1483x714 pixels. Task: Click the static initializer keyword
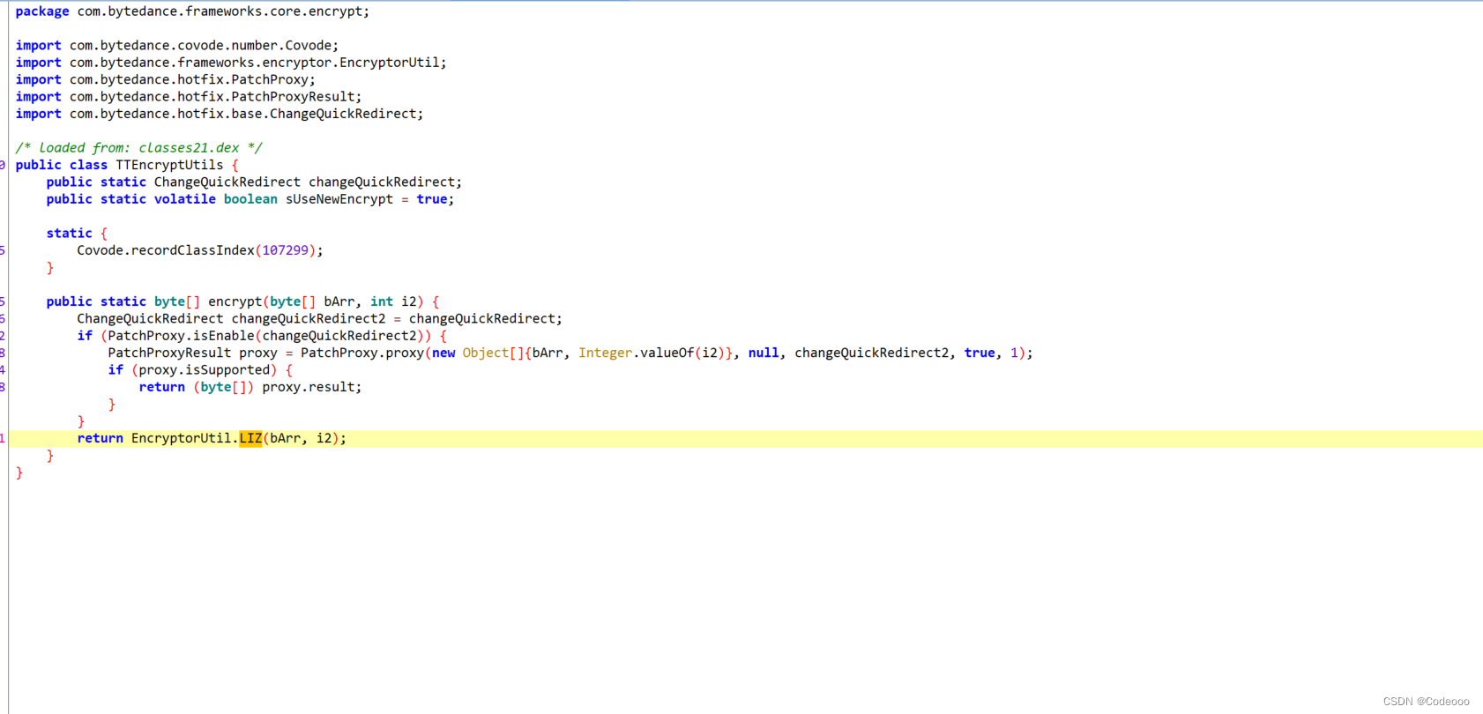[x=69, y=234]
